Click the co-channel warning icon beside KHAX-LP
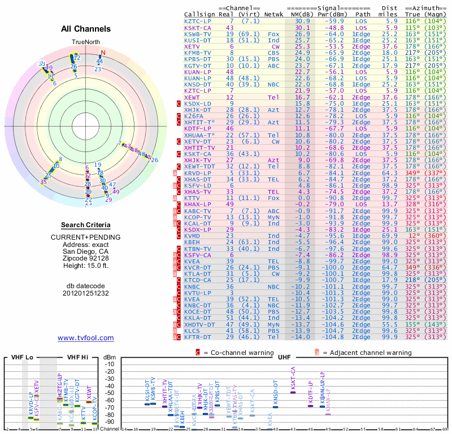The height and width of the screenshot is (434, 452). click(179, 203)
